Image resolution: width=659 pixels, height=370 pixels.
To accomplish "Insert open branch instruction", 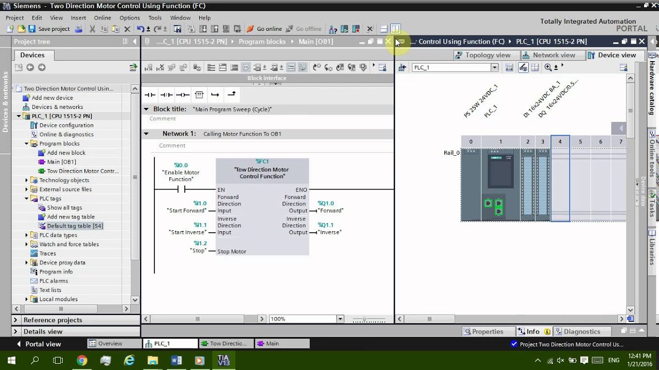I will click(x=215, y=95).
